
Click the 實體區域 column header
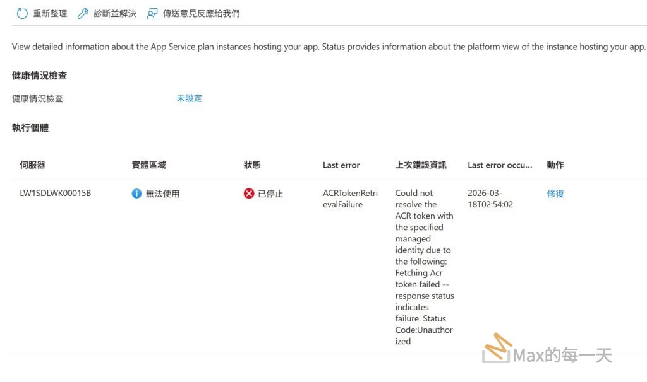coord(148,165)
